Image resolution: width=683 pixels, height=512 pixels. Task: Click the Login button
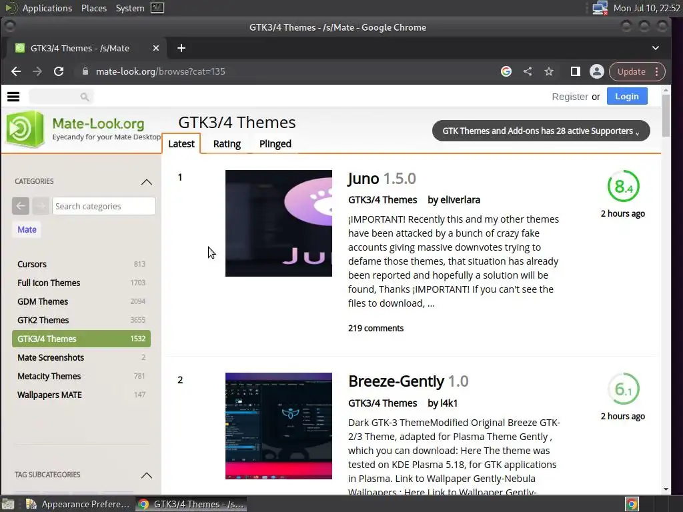pyautogui.click(x=627, y=96)
